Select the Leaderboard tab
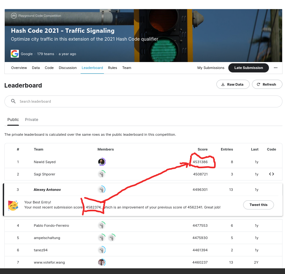The height and width of the screenshot is (274, 285). pyautogui.click(x=92, y=68)
